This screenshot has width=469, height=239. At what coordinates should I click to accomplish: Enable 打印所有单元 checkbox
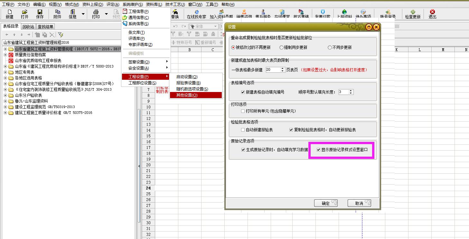(243, 111)
